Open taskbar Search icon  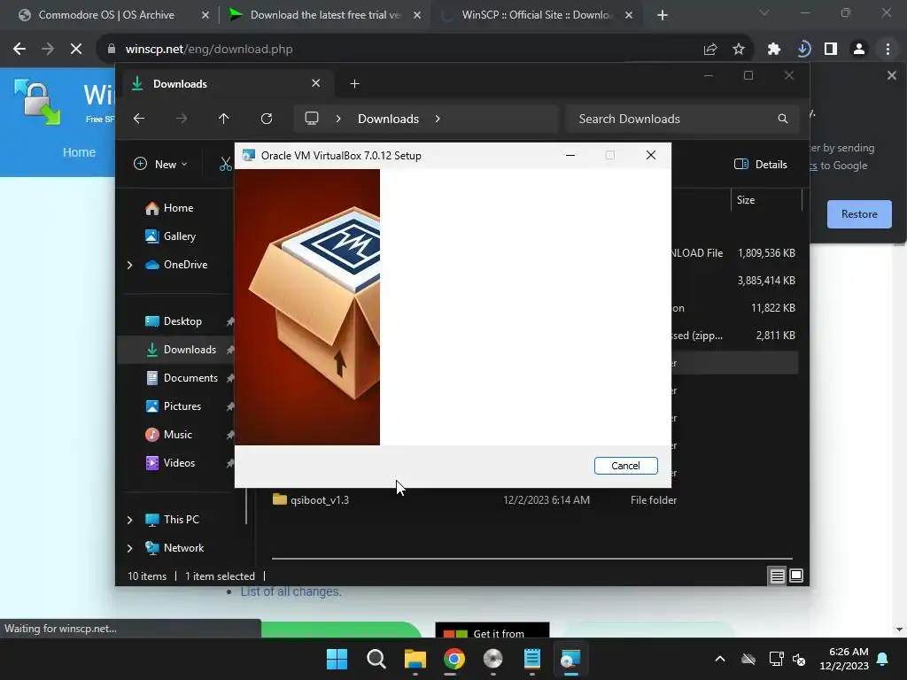376,659
